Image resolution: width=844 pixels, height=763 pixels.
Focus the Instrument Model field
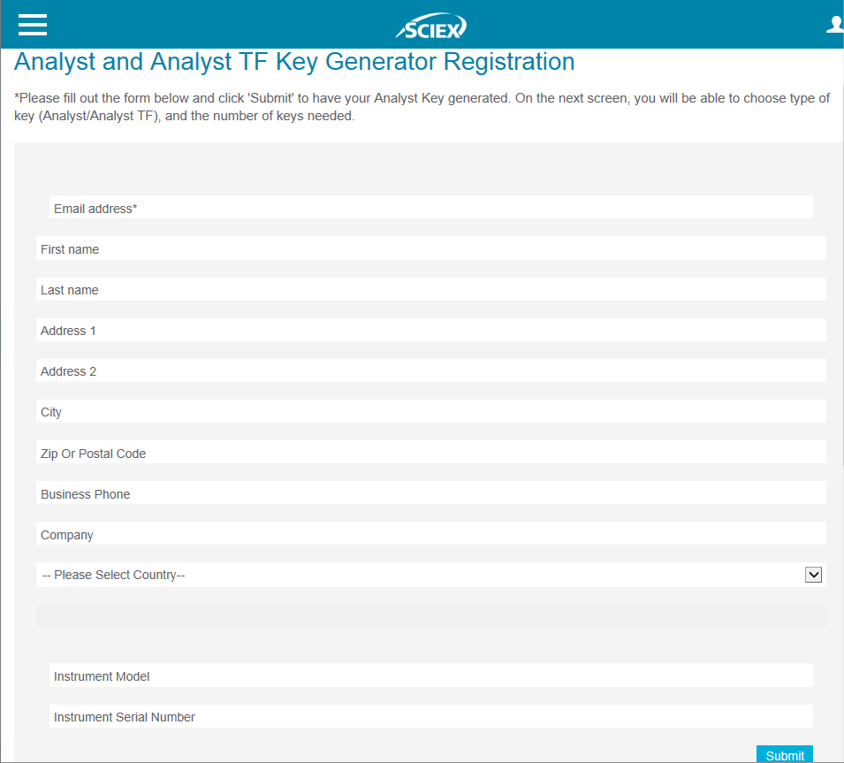tap(430, 675)
